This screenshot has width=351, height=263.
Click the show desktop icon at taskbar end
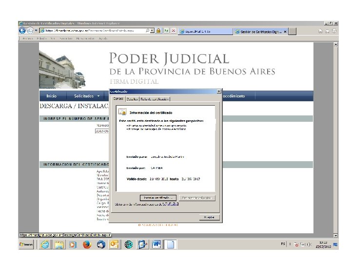[335, 244]
